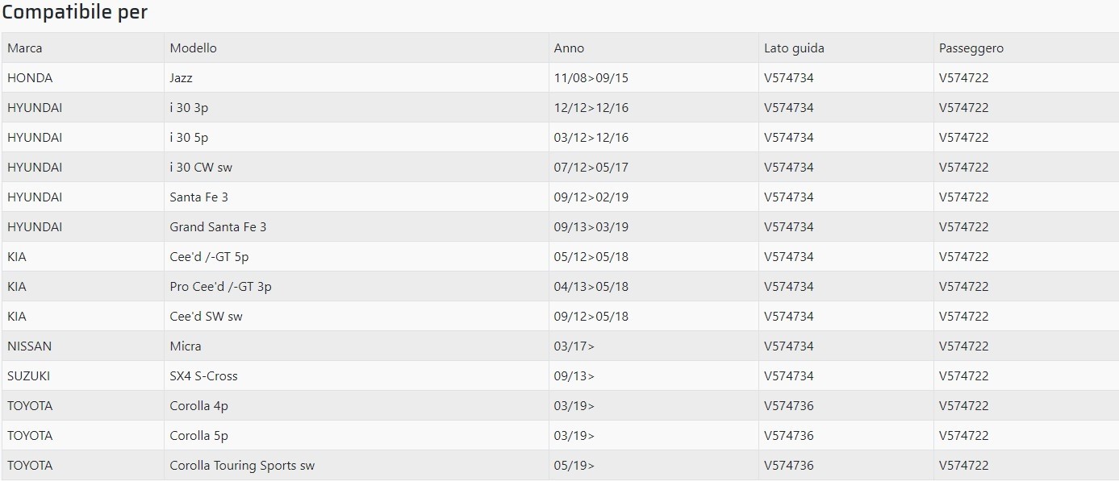Click the 11/08>09/15 year cell

click(x=591, y=78)
